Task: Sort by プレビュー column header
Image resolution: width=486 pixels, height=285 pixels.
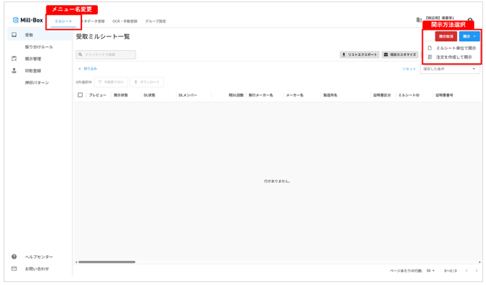Action: (x=98, y=95)
